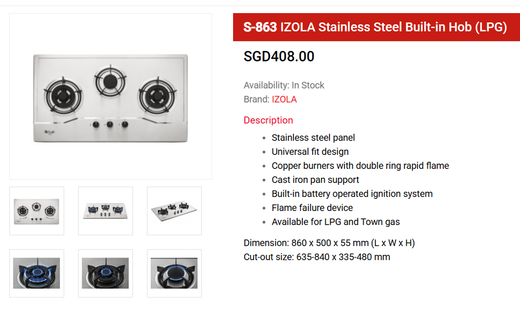The width and height of the screenshot is (520, 312).
Task: Click the IZOLA brand link
Action: click(284, 99)
